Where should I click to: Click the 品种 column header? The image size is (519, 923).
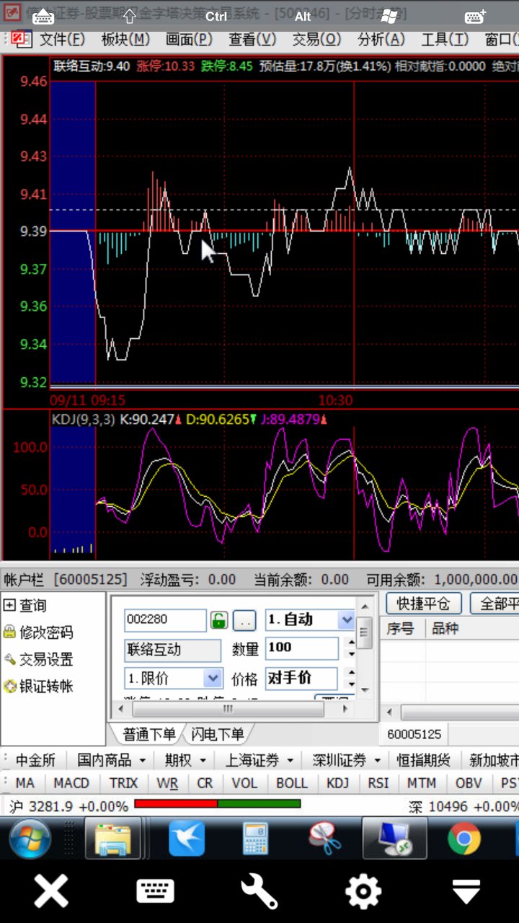[445, 629]
